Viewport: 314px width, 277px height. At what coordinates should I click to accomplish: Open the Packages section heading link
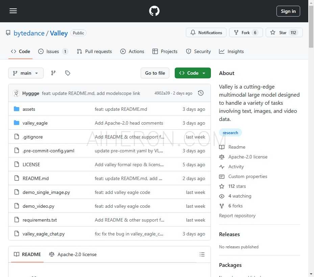click(230, 265)
